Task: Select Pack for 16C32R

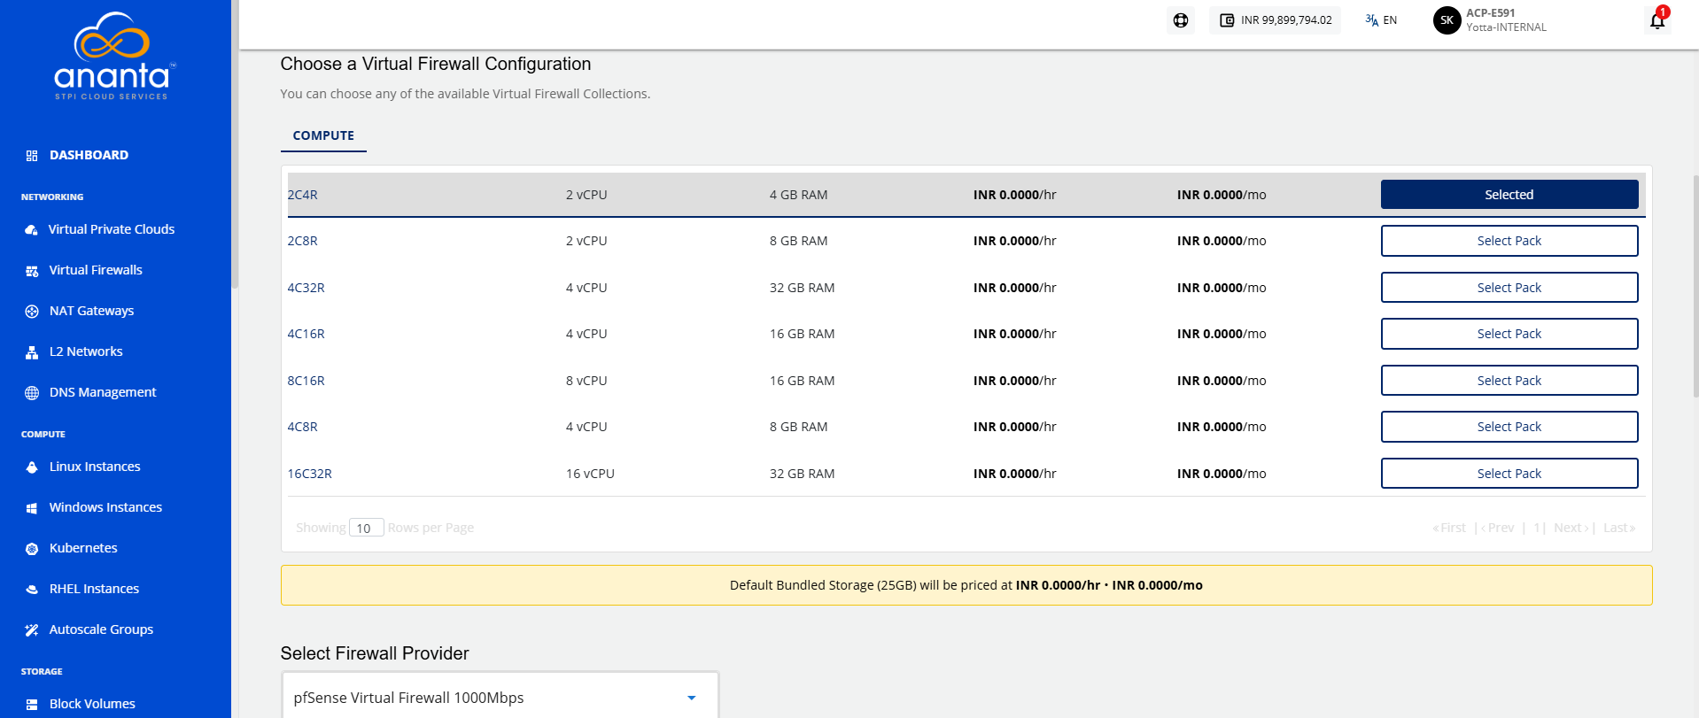Action: click(x=1509, y=474)
